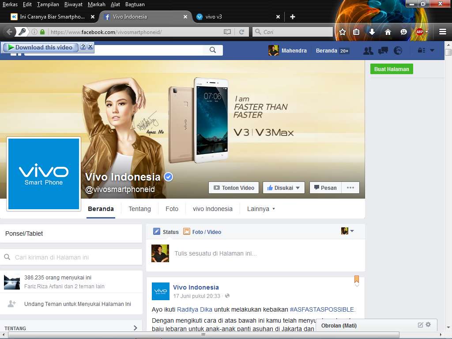This screenshot has height=339, width=452.
Task: Select the Beranda page tab
Action: click(101, 209)
